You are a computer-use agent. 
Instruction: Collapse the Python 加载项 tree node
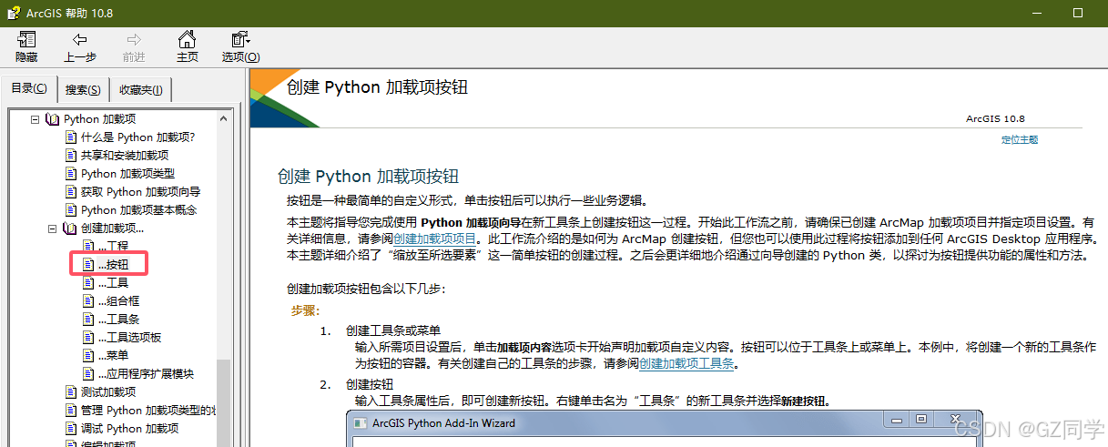[35, 119]
